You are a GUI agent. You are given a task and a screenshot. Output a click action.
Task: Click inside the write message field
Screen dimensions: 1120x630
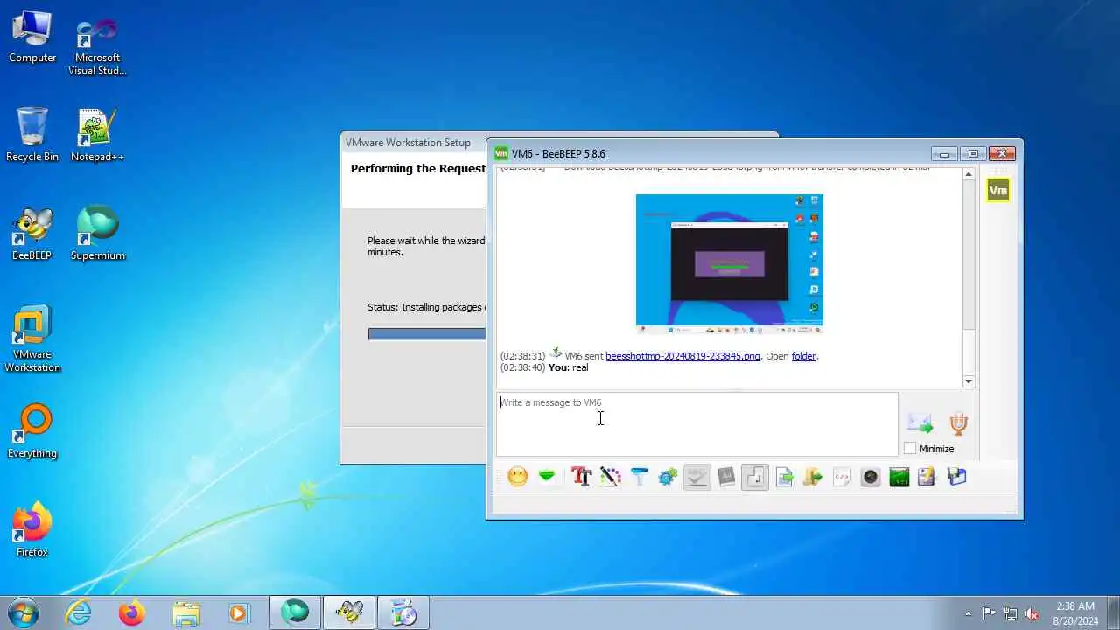(x=696, y=424)
